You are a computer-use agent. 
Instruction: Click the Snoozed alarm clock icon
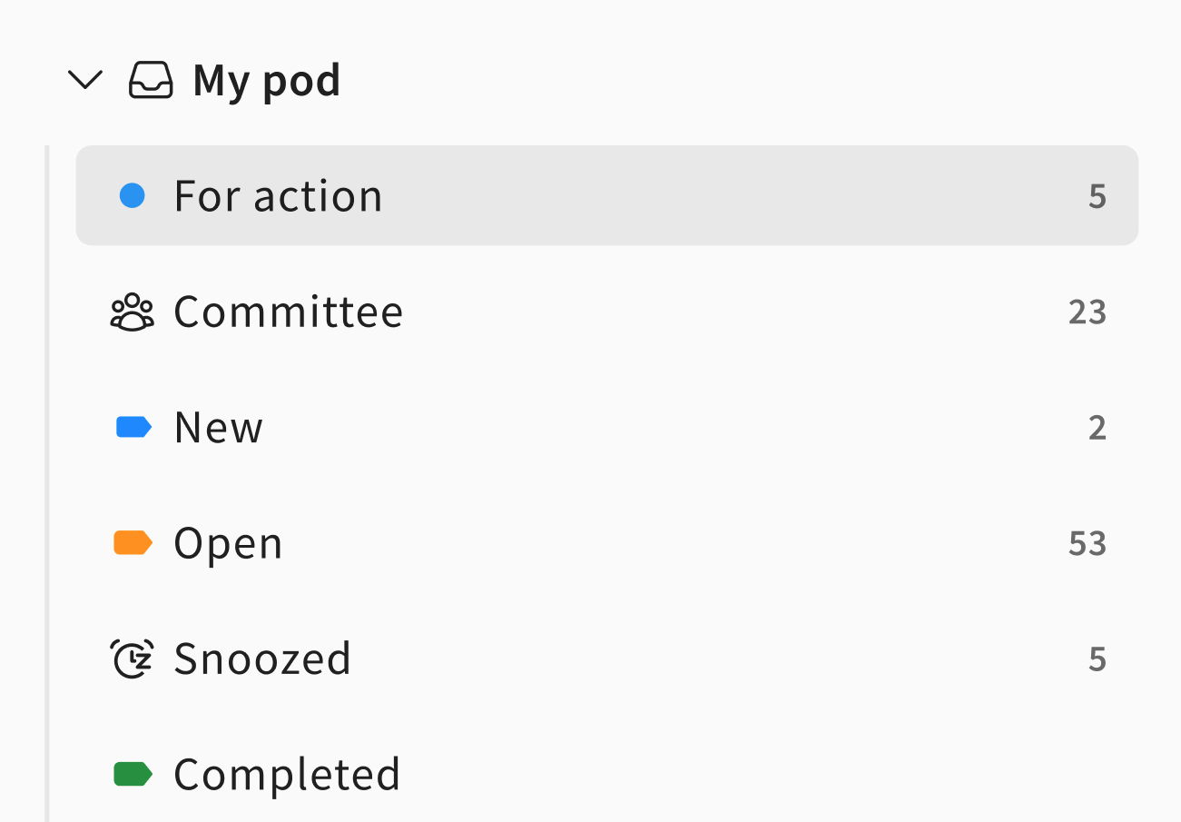pos(133,659)
